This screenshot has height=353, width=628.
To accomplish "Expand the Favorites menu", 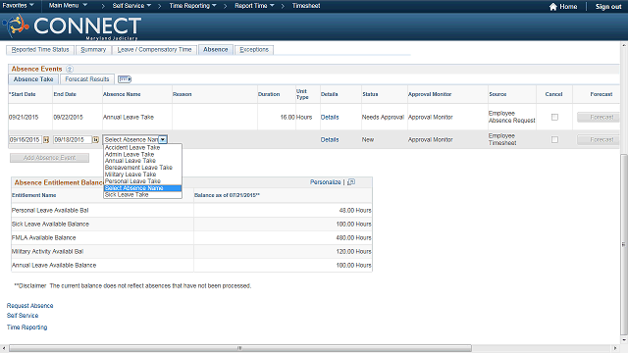I will (x=18, y=6).
